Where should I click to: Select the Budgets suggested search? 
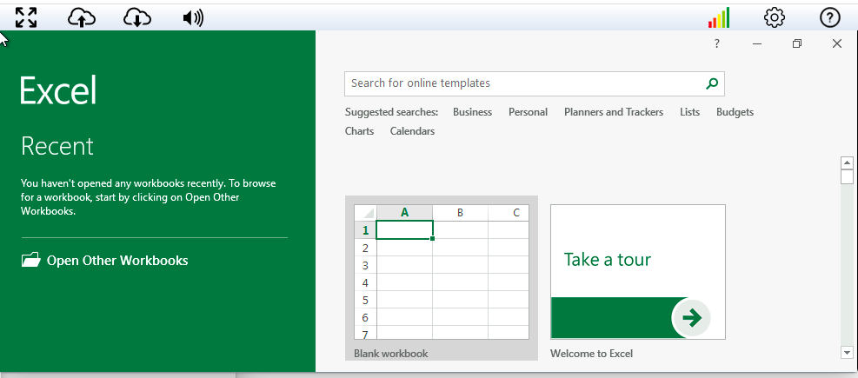(x=735, y=112)
